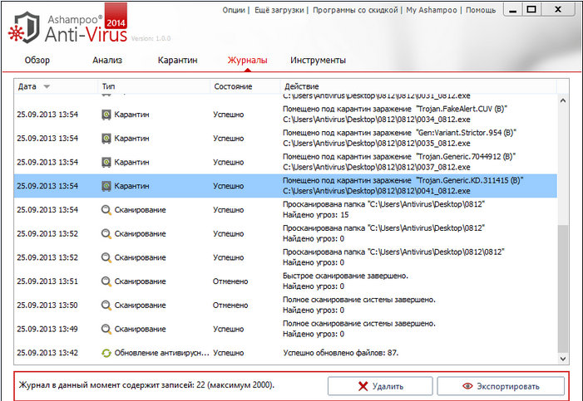
Task: Click scan magnifier icon in 13:51 row
Action: point(106,281)
